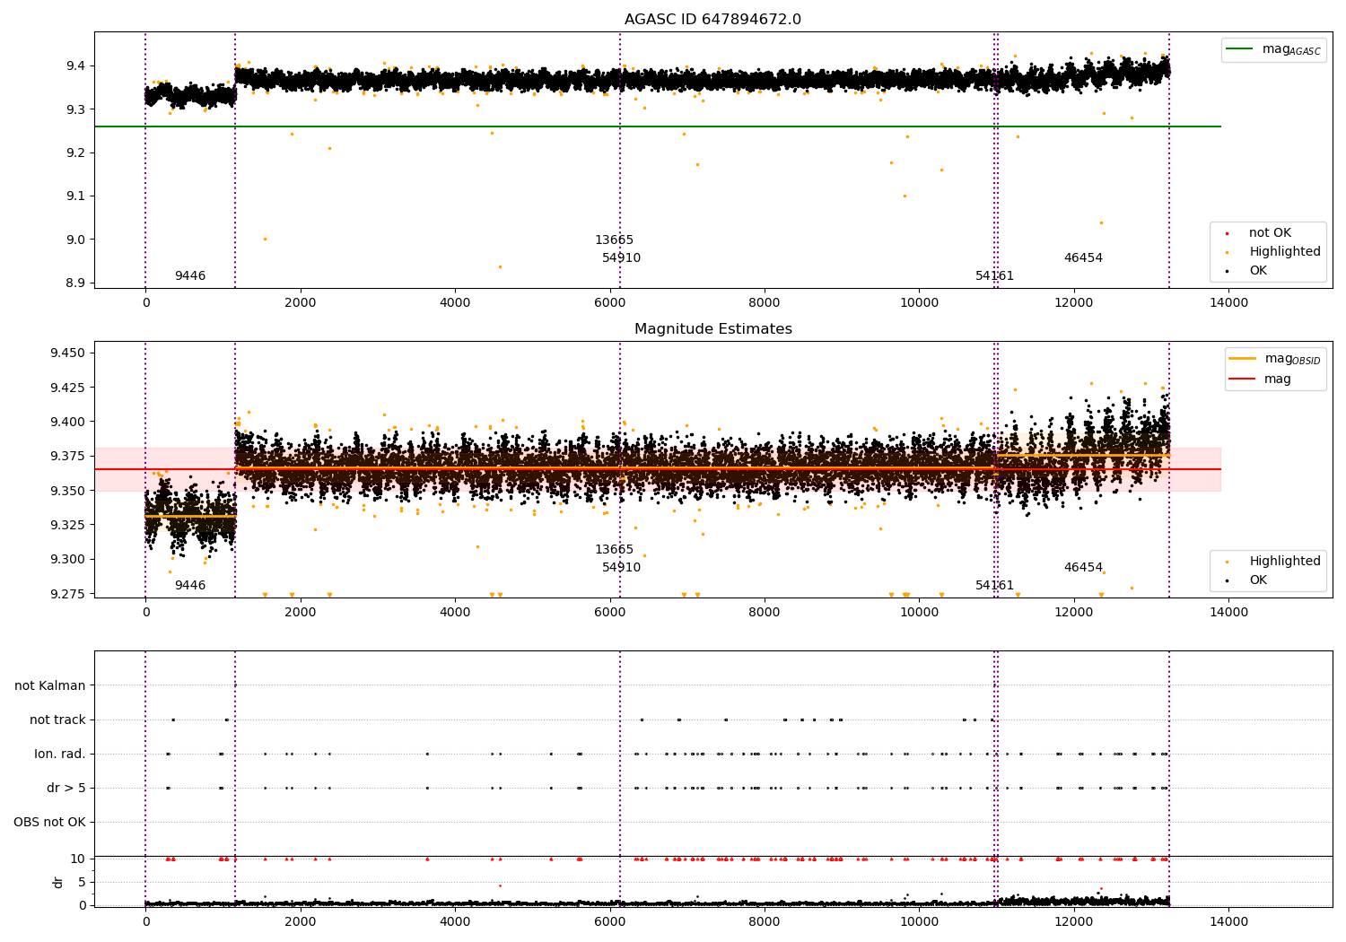Click the 9.425 y-axis tick label

pyautogui.click(x=68, y=388)
